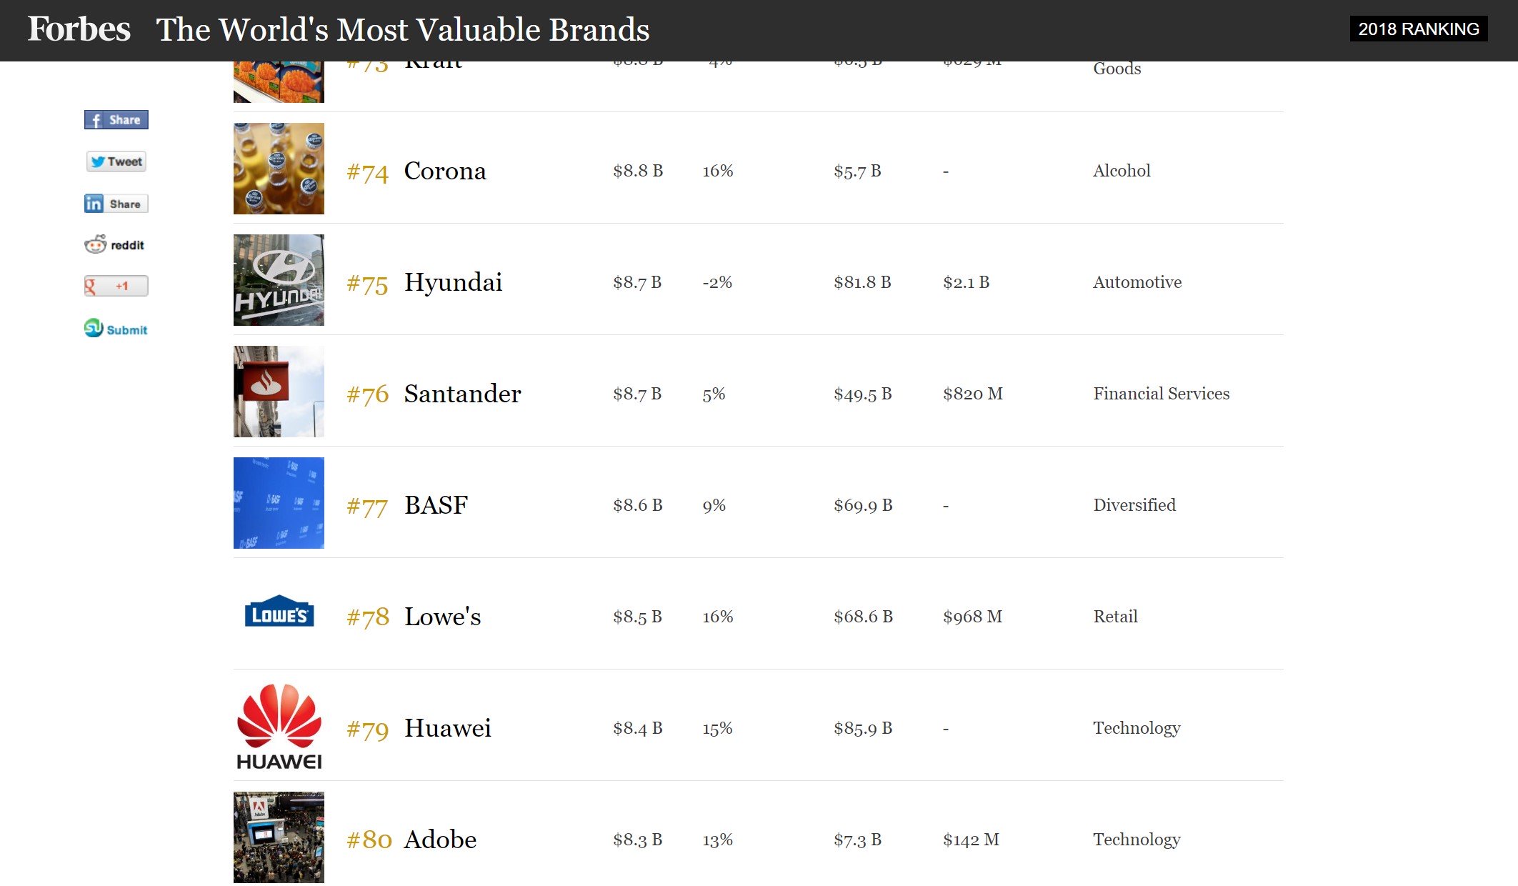Click the StumbleUpon Submit icon
Screen dimensions: 1518x886
pyautogui.click(x=116, y=329)
